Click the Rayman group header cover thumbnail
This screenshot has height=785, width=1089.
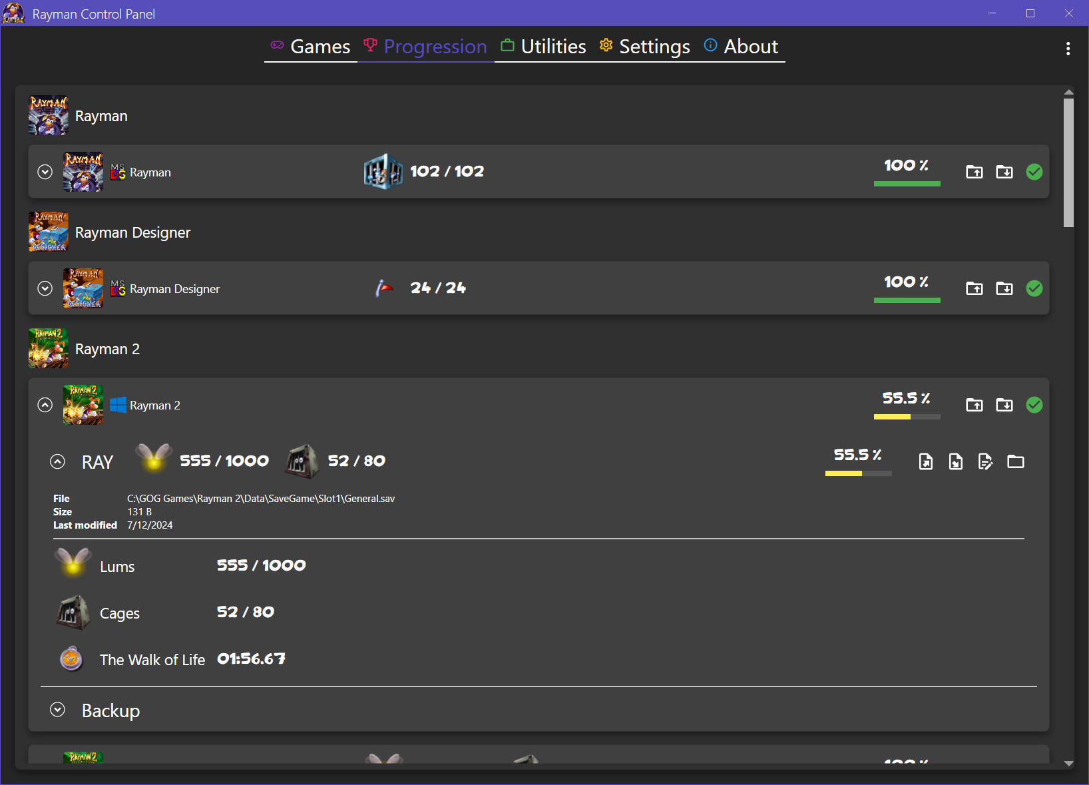tap(48, 115)
